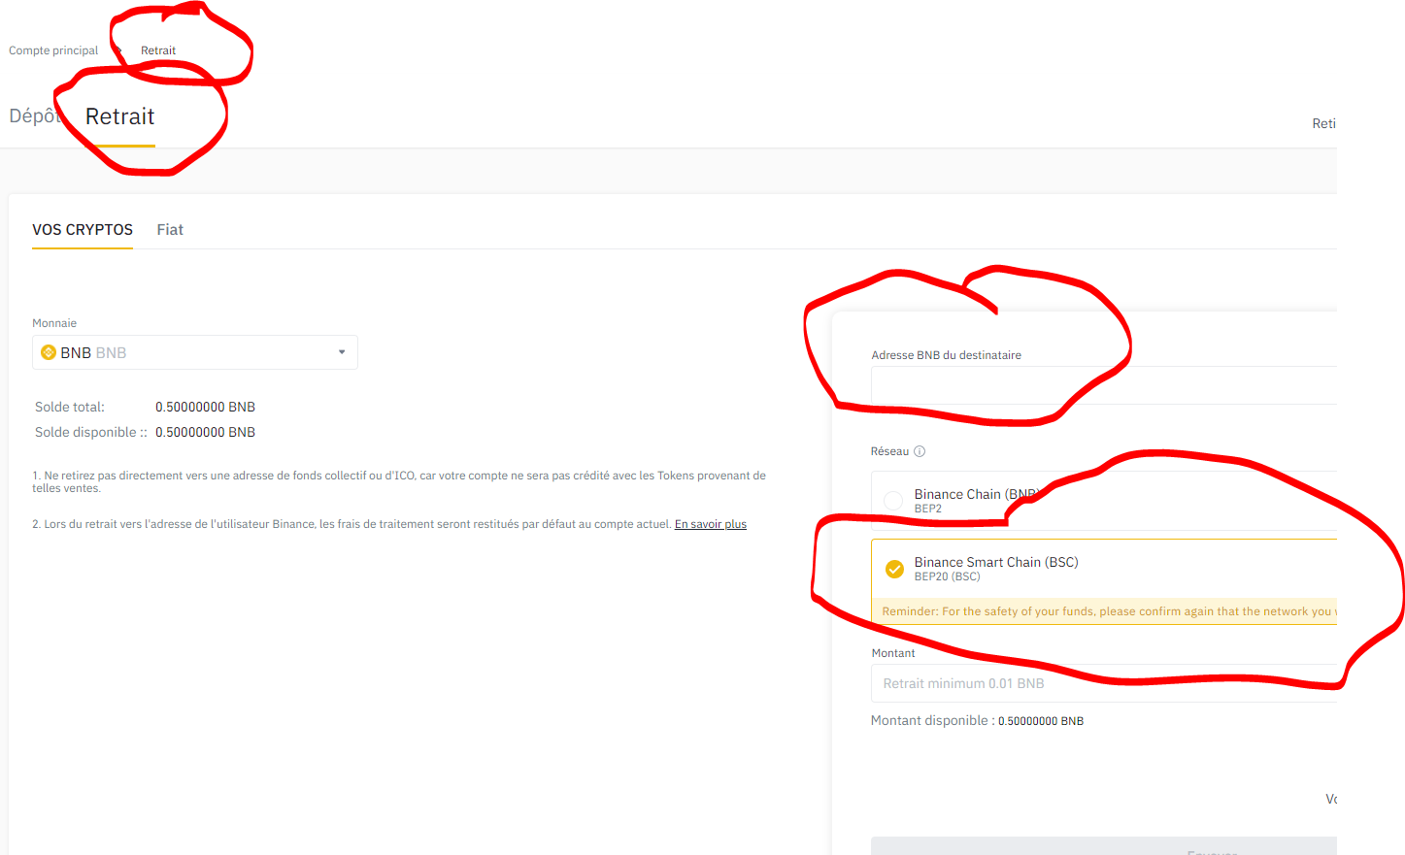Expand the Monnaie dropdown arrow

(342, 352)
